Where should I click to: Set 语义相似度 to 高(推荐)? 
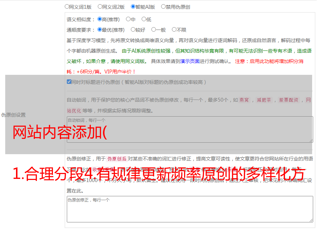100,19
